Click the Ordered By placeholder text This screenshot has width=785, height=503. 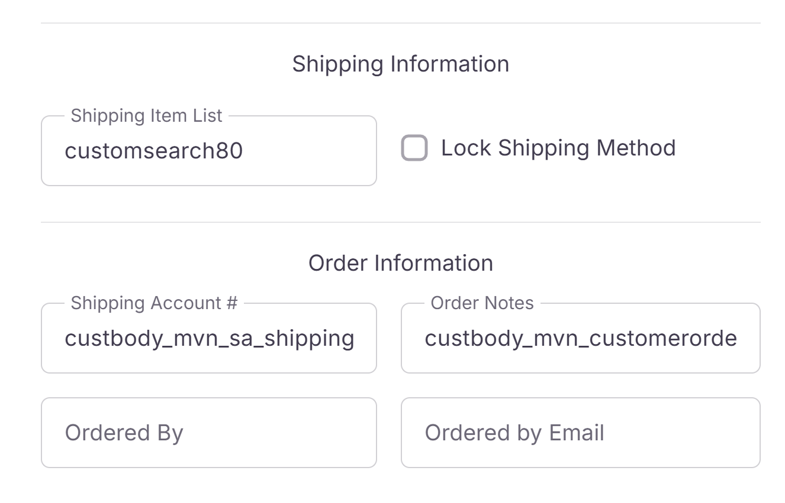[x=124, y=433]
